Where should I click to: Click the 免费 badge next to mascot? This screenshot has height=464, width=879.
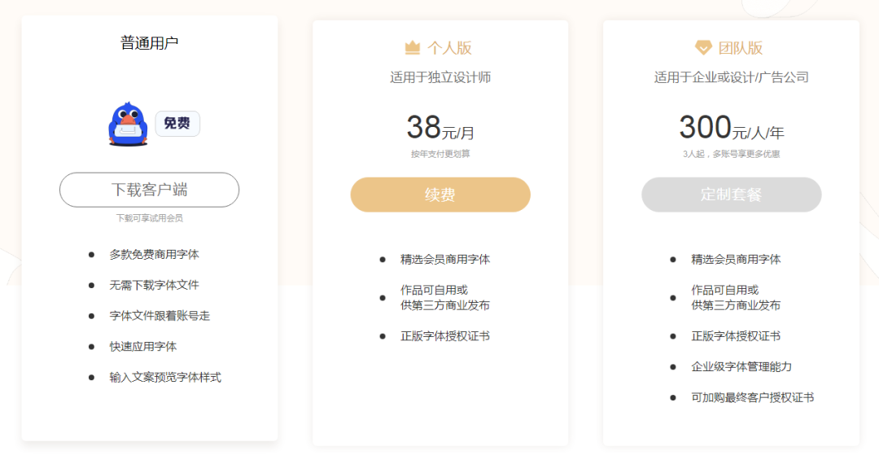pos(177,124)
